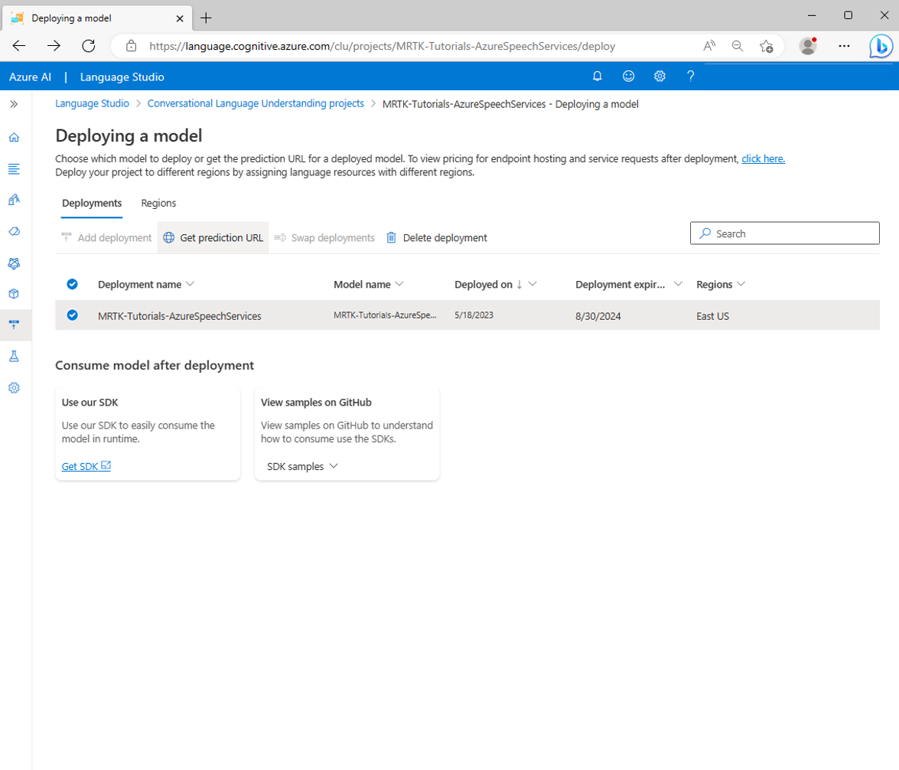Click the truncated MRTK-Tutorials-AzureSpe... model name cell
Viewport: 899px width, 770px height.
pos(385,315)
